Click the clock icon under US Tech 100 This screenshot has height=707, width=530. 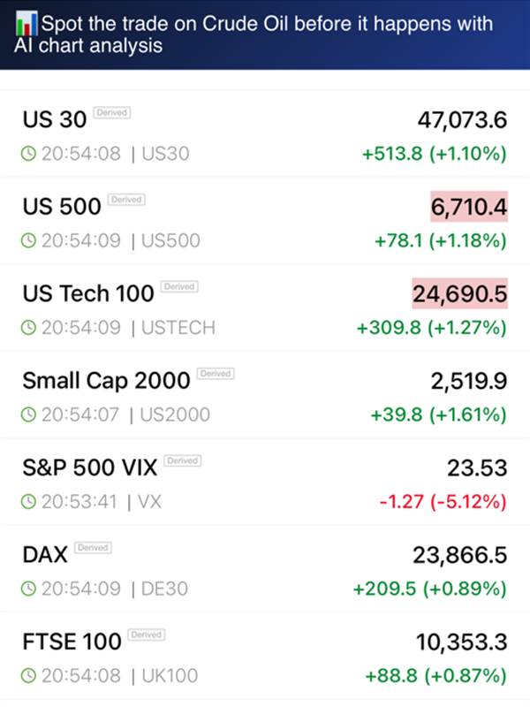pyautogui.click(x=28, y=328)
